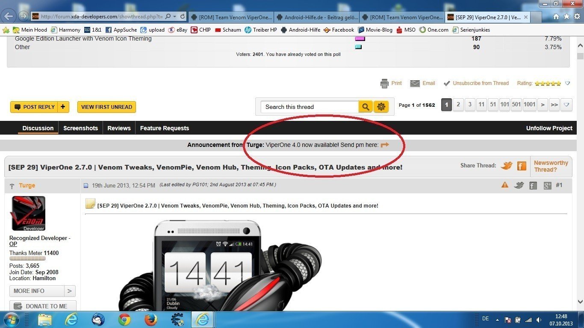Image resolution: width=584 pixels, height=328 pixels.
Task: Switch to first ROM Team Venom browser tab
Action: (231, 17)
